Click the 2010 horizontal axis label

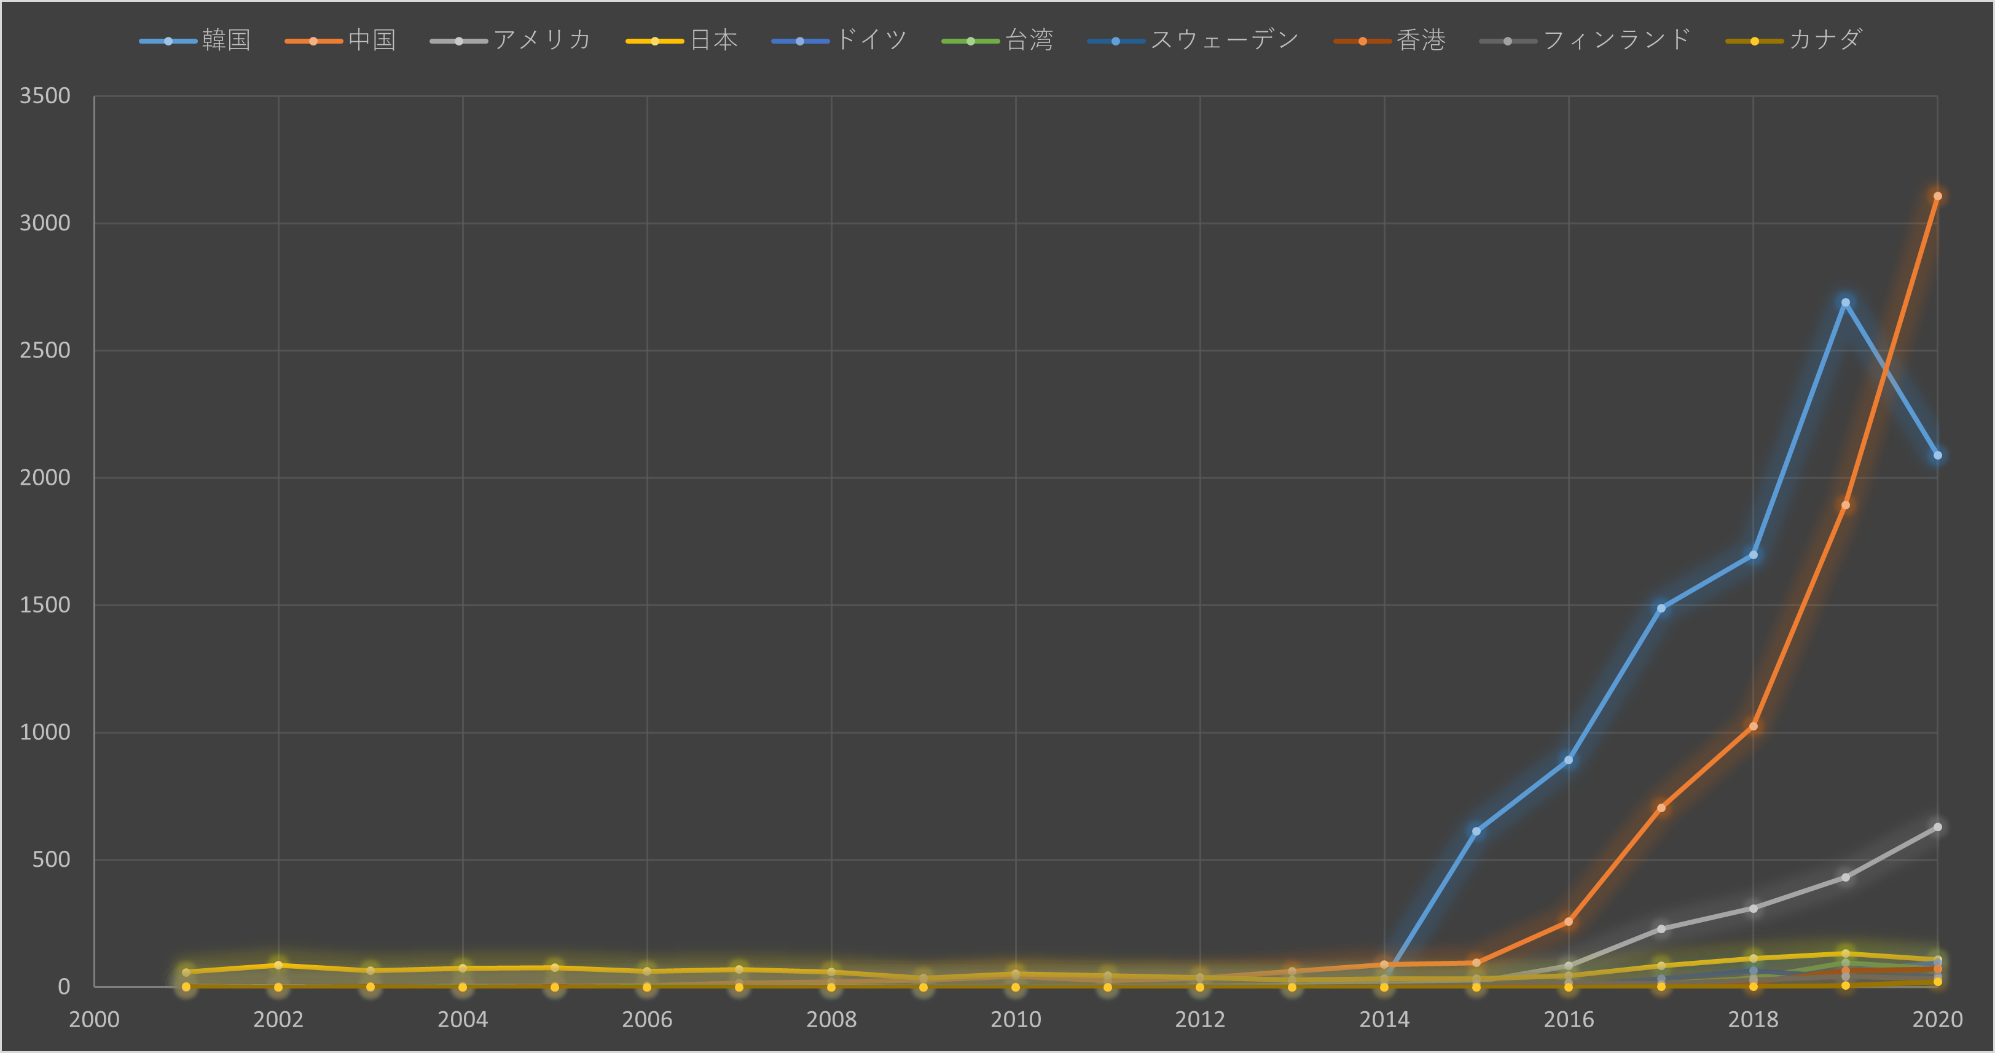coord(1015,1019)
